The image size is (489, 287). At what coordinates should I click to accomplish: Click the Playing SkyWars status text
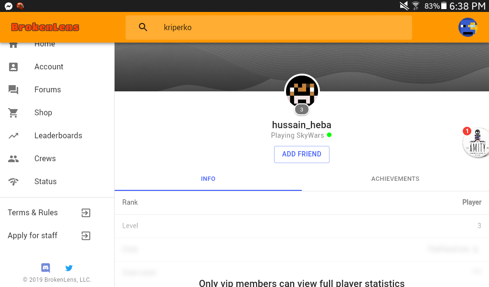tap(298, 135)
